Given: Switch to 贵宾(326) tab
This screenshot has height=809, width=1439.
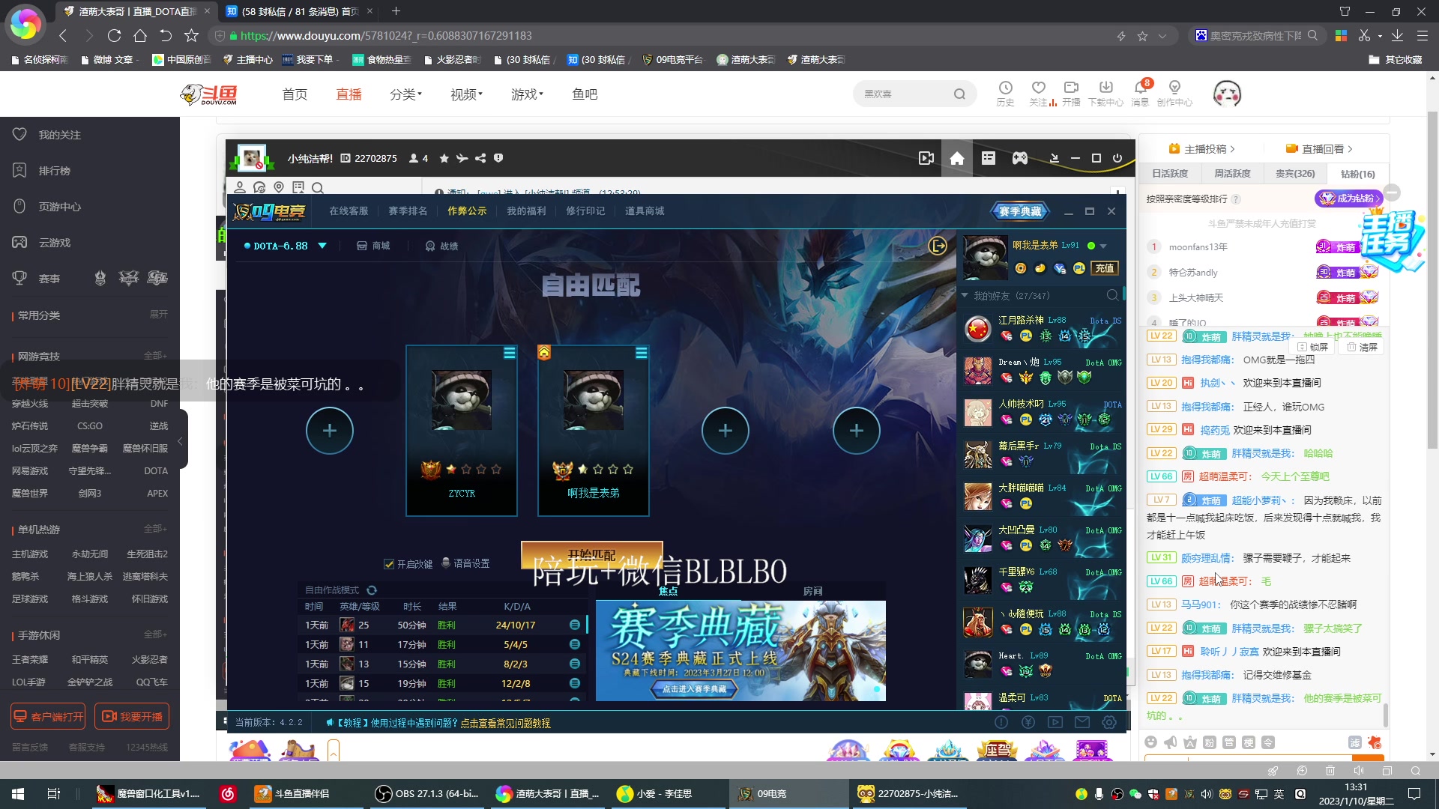Looking at the screenshot, I should point(1295,173).
